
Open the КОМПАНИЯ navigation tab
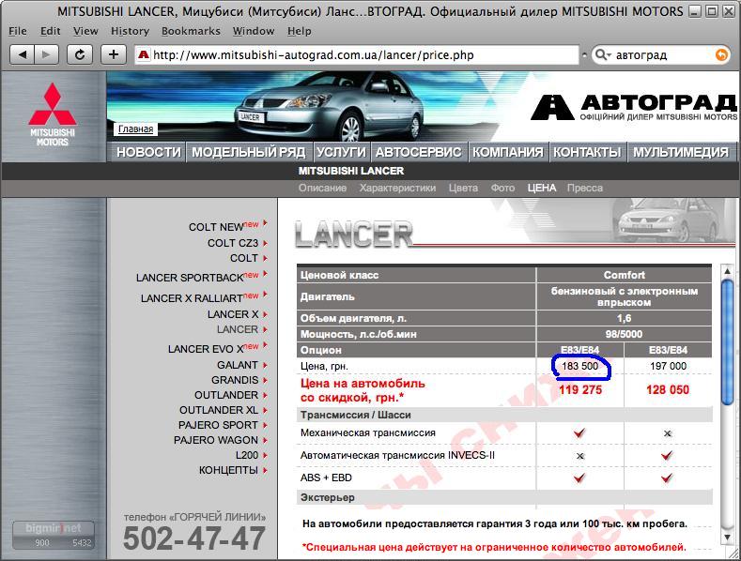coord(508,152)
